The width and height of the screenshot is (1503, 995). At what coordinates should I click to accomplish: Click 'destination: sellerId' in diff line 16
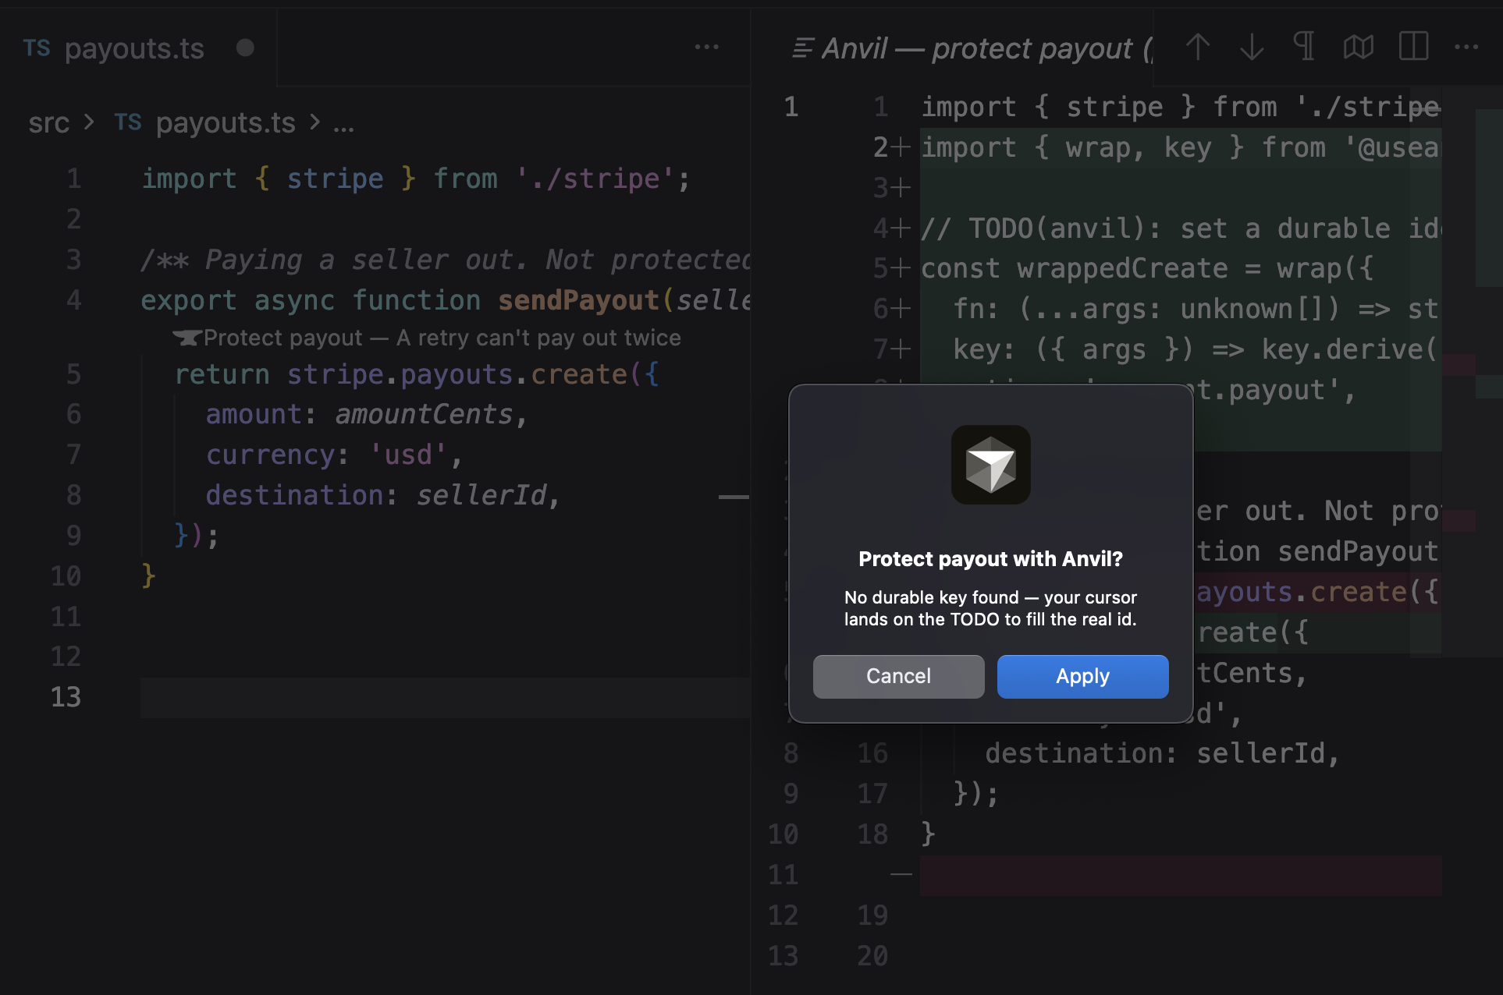pos(1162,753)
